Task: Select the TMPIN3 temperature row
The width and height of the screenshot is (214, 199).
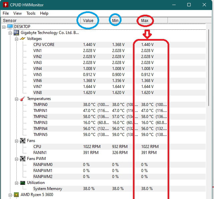Action: [119, 123]
